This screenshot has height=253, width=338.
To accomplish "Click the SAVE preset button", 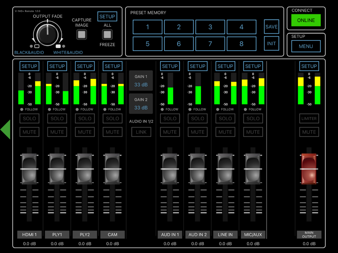I will pos(271,27).
